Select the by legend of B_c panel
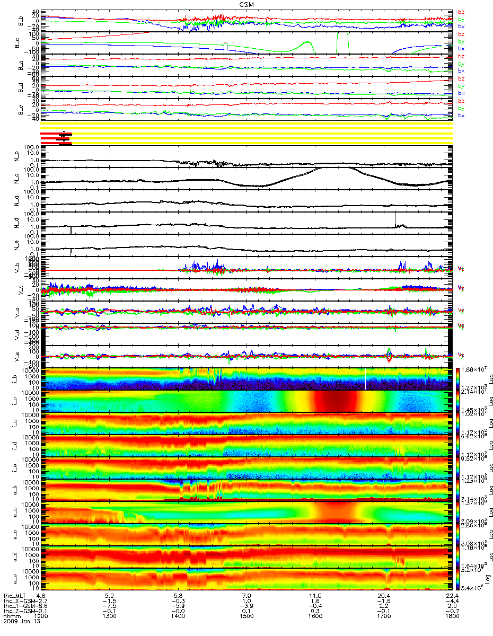Screen dimensions: 493x636 coord(461,41)
